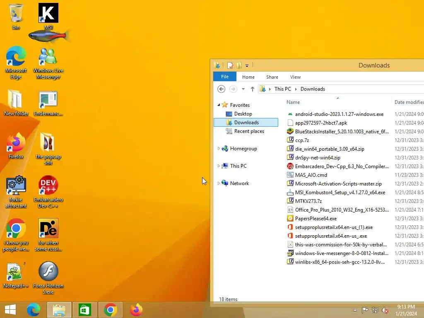
Task: Expand the Homegroup tree node
Action: click(x=219, y=149)
